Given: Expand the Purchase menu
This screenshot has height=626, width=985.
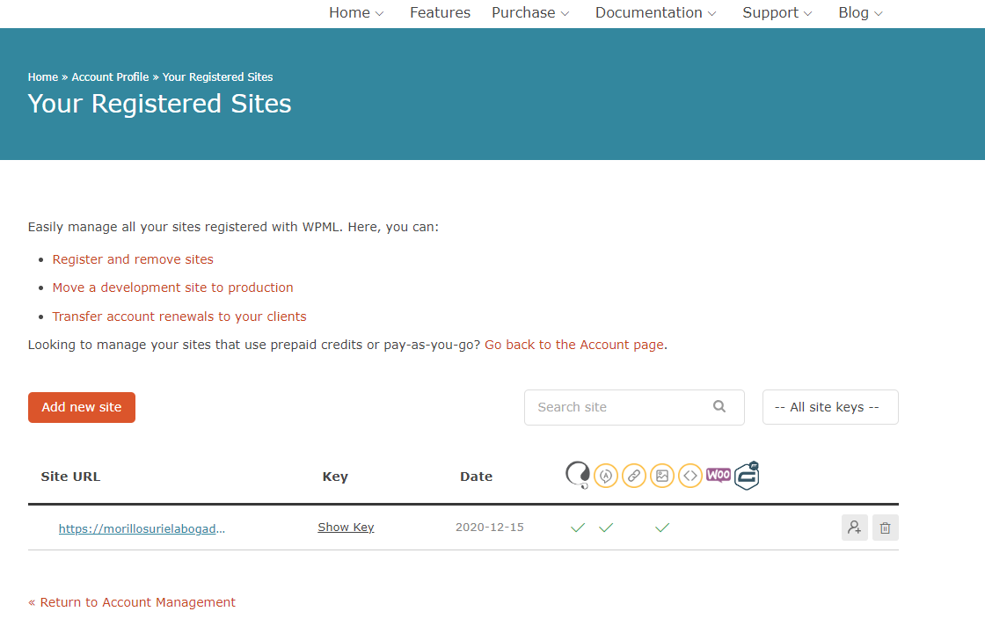Looking at the screenshot, I should point(530,12).
